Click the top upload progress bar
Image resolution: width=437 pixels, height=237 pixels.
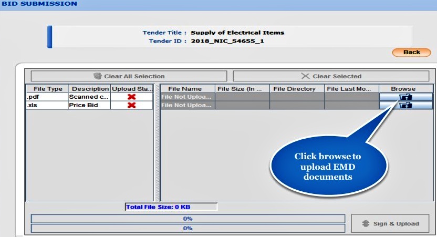pos(188,219)
